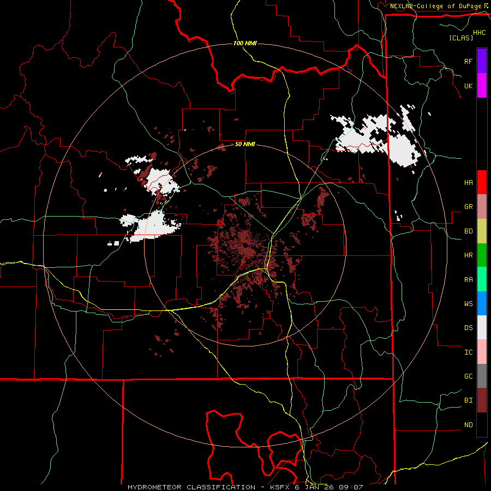The width and height of the screenshot is (491, 491).
Task: Click the HA red legend swatch
Action: pyautogui.click(x=482, y=182)
